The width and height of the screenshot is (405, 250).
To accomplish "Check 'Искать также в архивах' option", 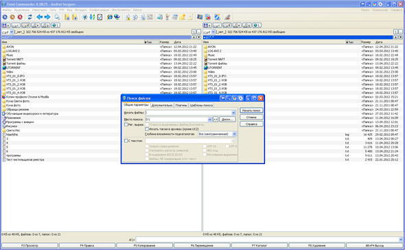I will coord(147,128).
